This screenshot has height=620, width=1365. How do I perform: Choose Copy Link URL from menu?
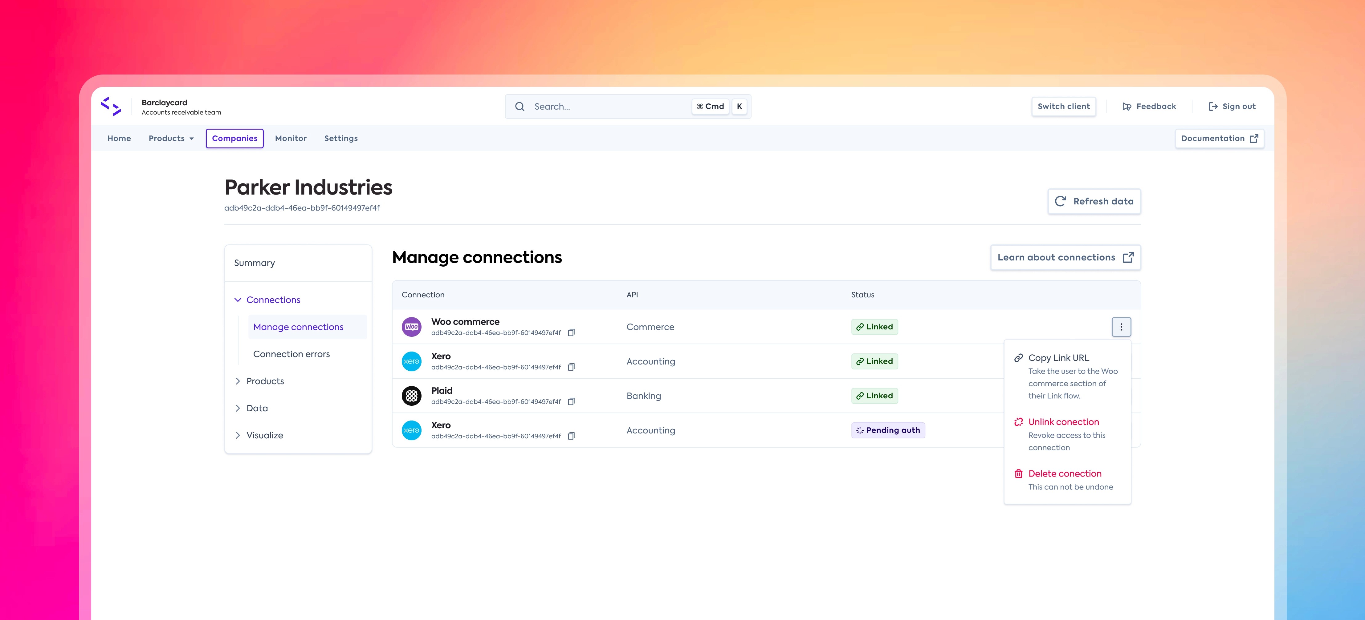coord(1058,358)
